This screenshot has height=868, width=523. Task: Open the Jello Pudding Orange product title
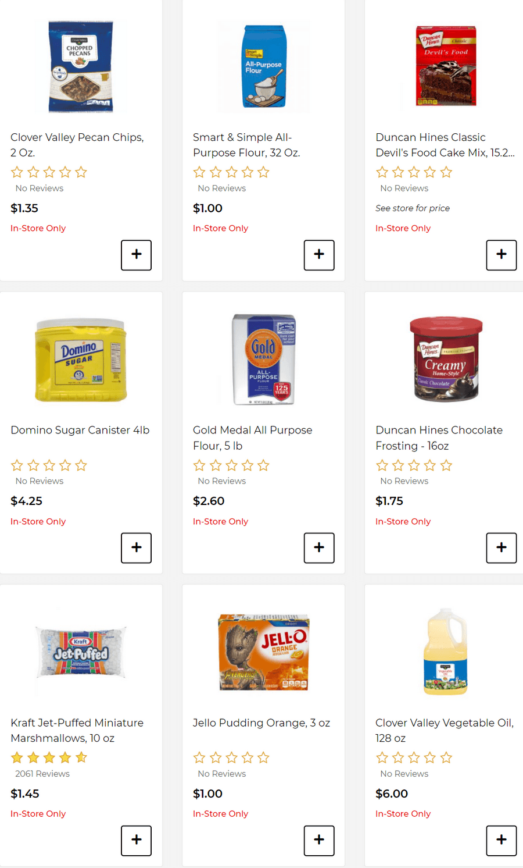261,723
